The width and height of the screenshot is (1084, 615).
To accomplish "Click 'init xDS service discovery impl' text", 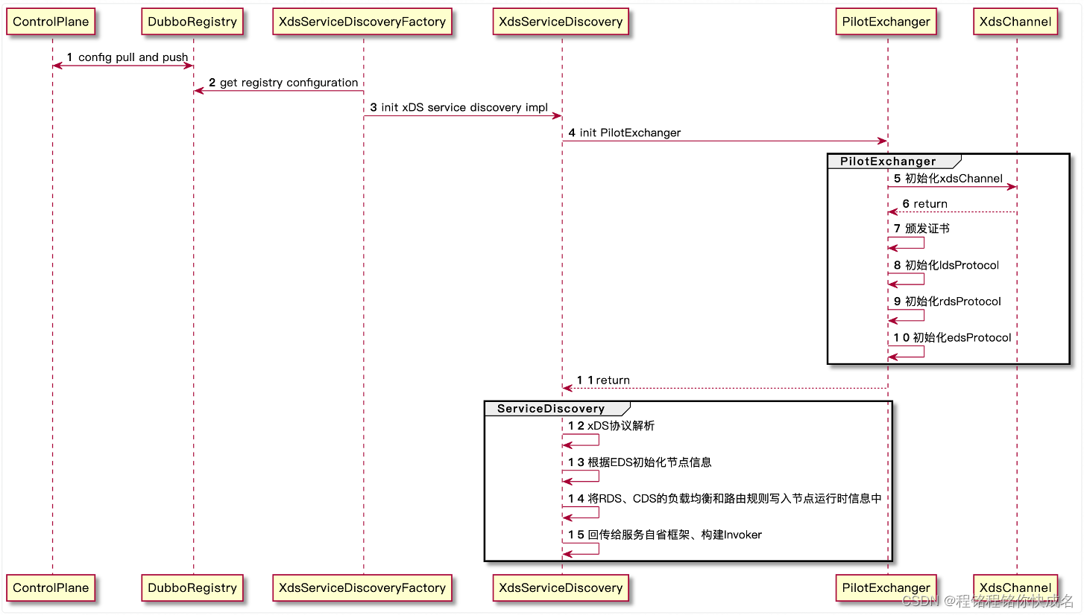I will 462,107.
